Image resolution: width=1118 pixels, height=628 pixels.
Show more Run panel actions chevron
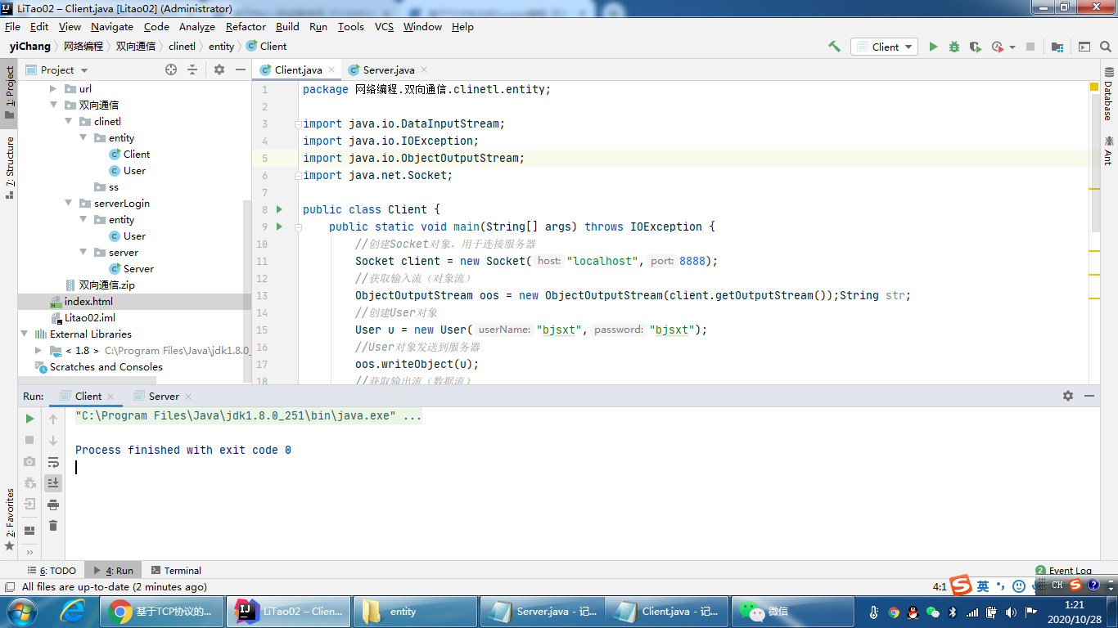pos(29,552)
